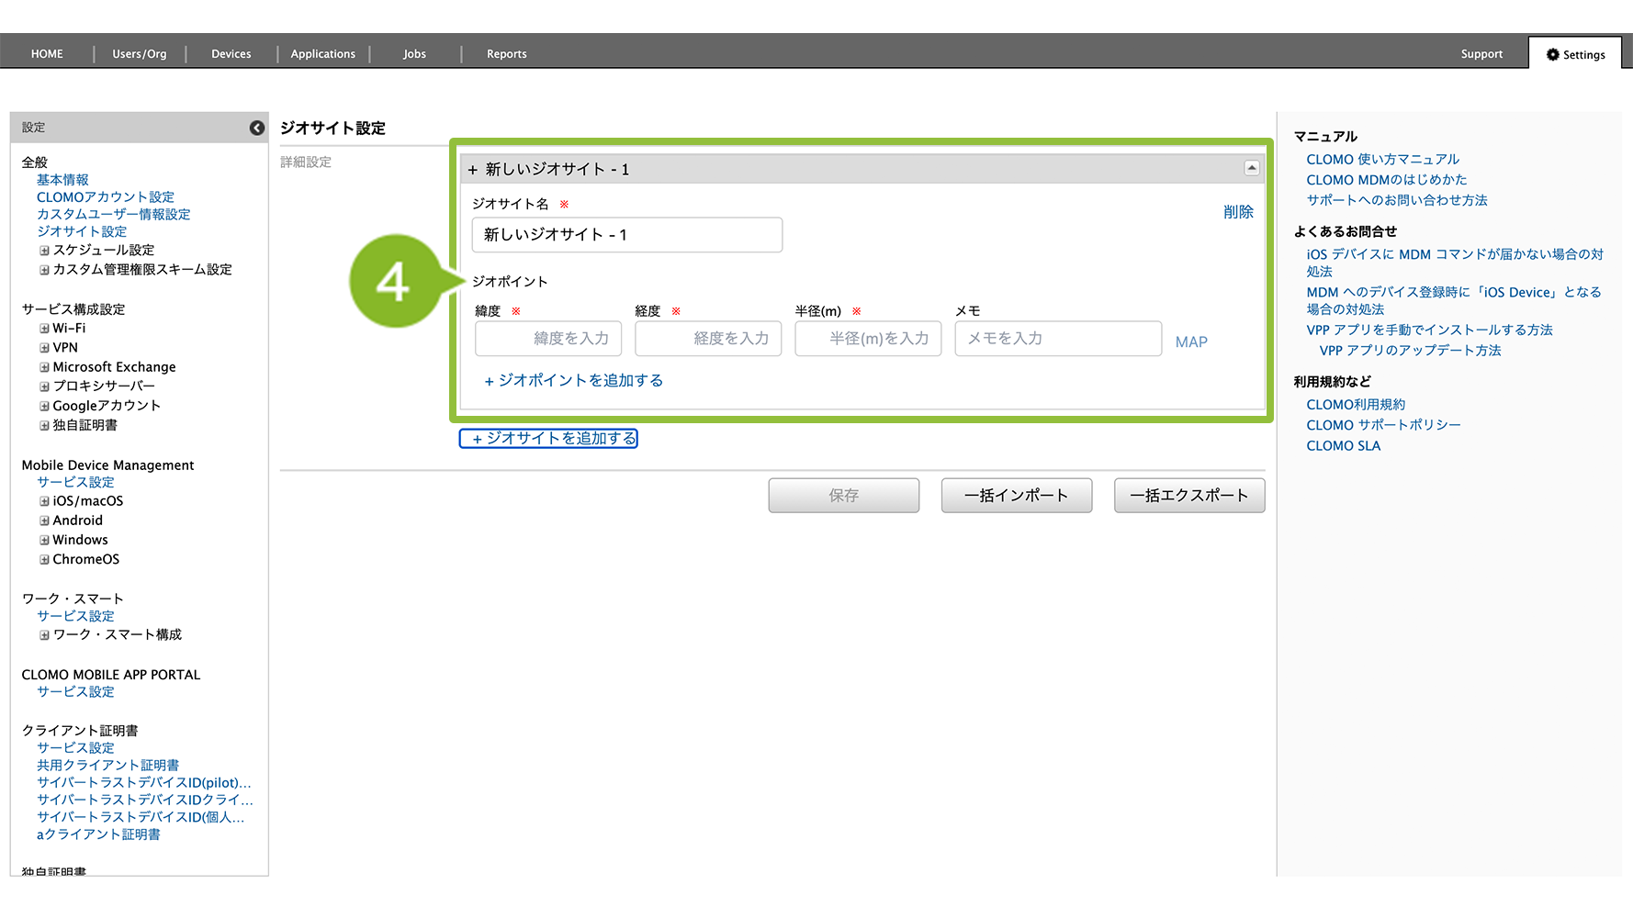Expand the iOS/macOS tree node
This screenshot has width=1633, height=918.
[x=44, y=501]
